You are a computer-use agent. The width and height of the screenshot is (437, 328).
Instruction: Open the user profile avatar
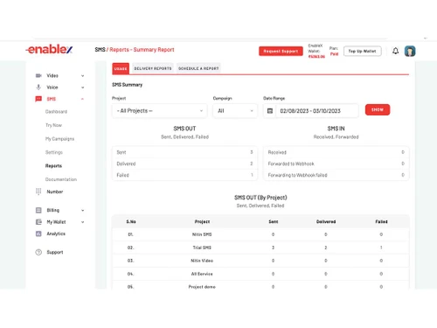tap(410, 51)
